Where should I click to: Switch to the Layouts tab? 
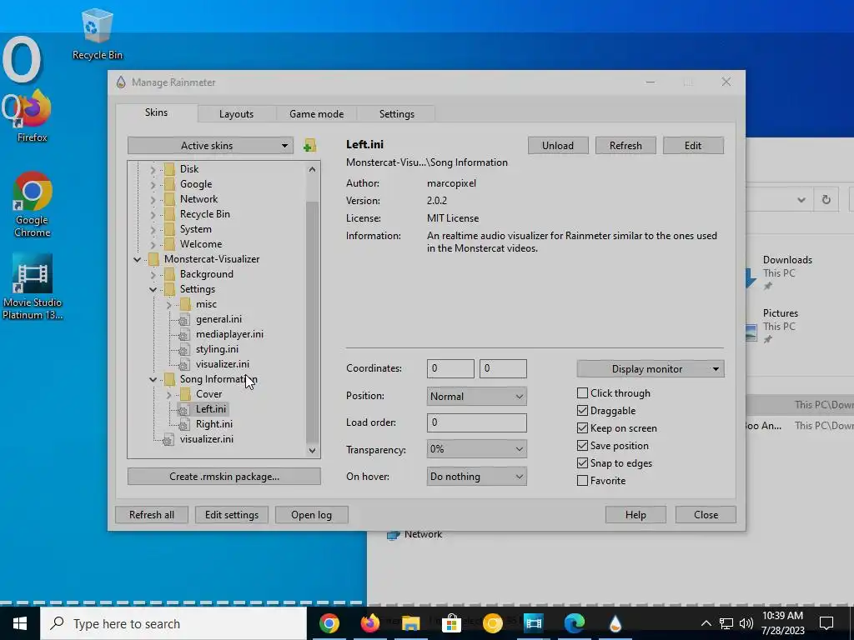pyautogui.click(x=236, y=113)
